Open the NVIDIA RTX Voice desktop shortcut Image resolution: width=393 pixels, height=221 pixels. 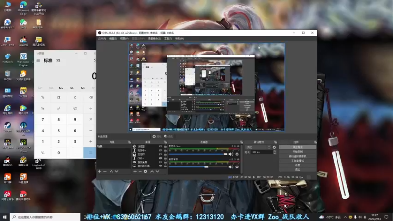[x=23, y=145]
